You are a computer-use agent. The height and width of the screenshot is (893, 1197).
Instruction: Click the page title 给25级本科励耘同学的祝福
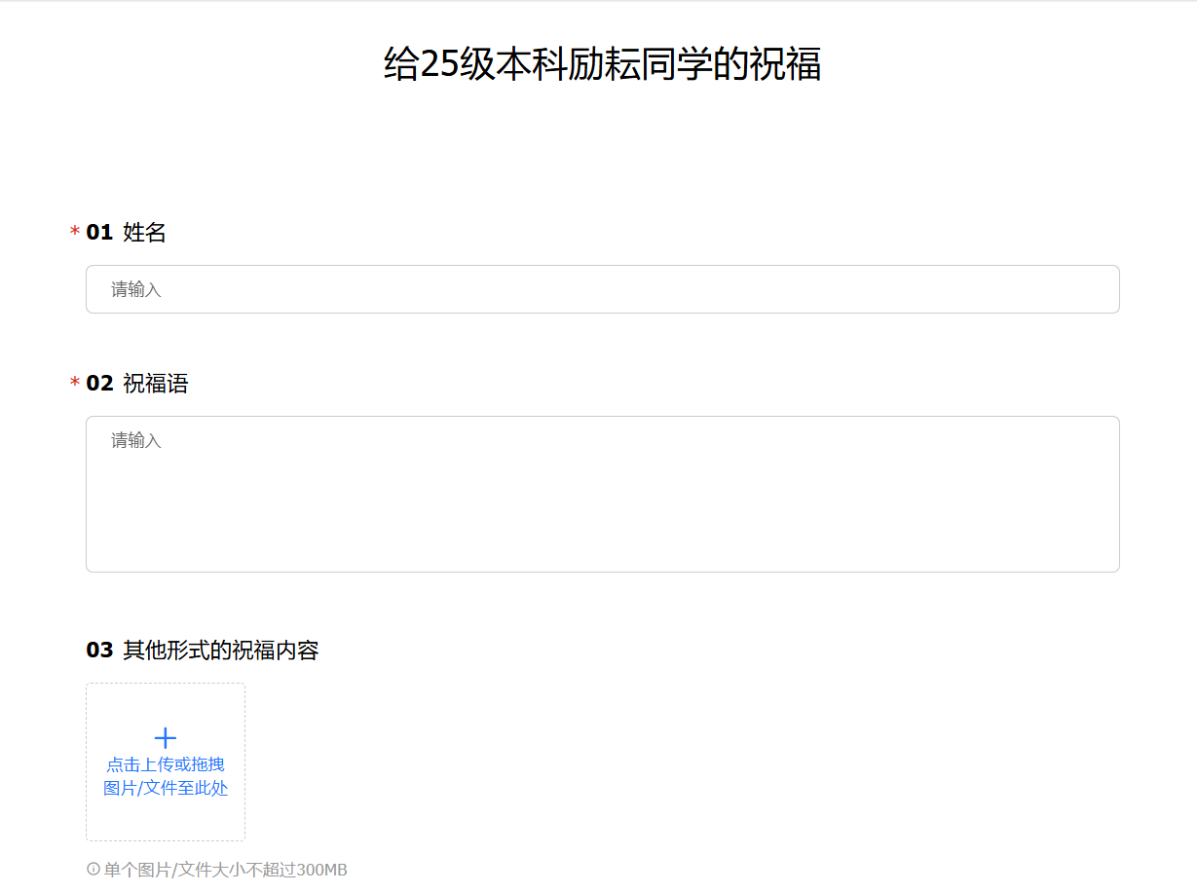coord(602,64)
